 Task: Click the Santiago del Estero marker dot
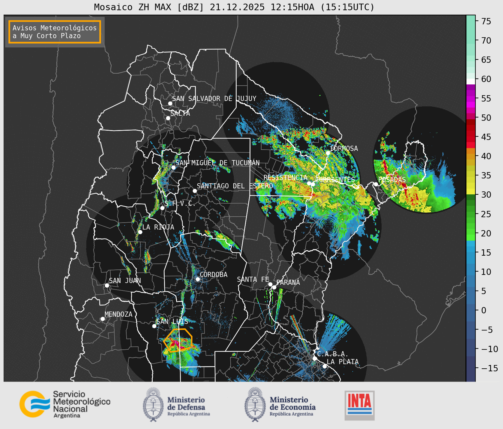195,191
